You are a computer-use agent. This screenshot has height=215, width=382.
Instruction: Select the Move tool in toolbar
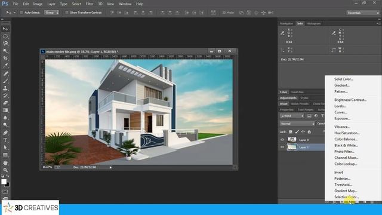5,29
